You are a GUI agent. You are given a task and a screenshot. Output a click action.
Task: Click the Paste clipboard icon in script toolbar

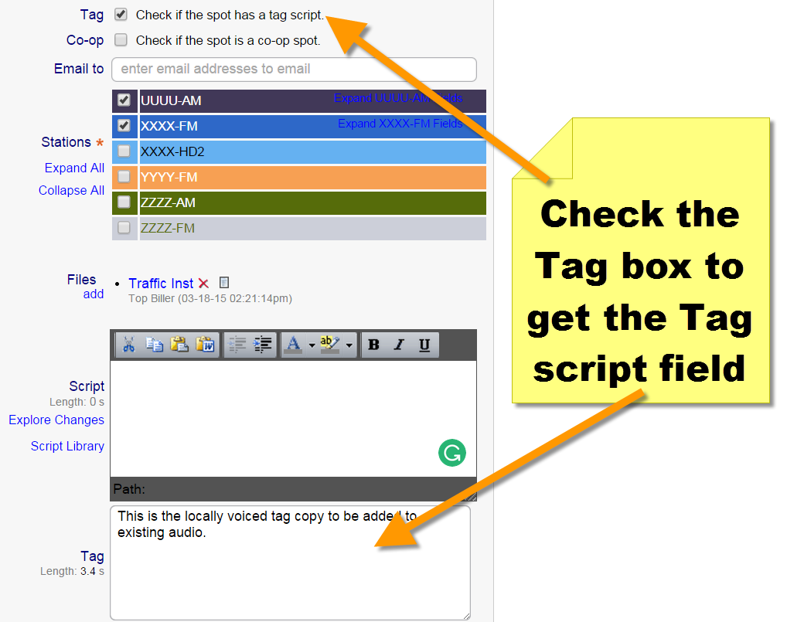pos(179,345)
